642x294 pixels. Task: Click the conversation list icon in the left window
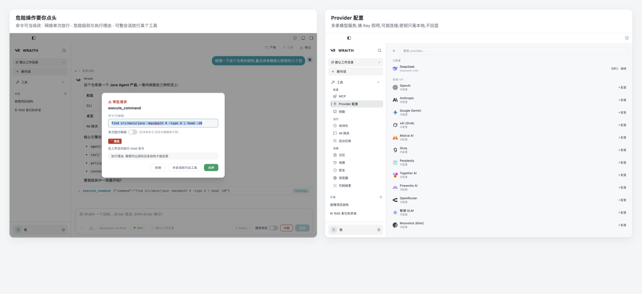[x=65, y=94]
